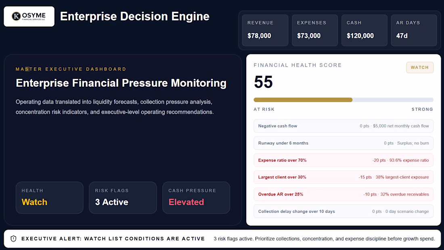Select the Overdue AR over 25% row
The image size is (444, 250).
(343, 194)
